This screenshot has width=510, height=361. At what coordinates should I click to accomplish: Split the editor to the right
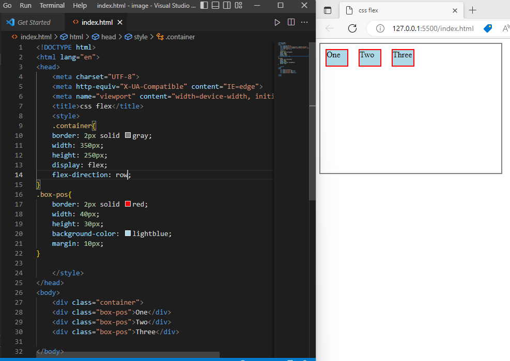coord(291,22)
